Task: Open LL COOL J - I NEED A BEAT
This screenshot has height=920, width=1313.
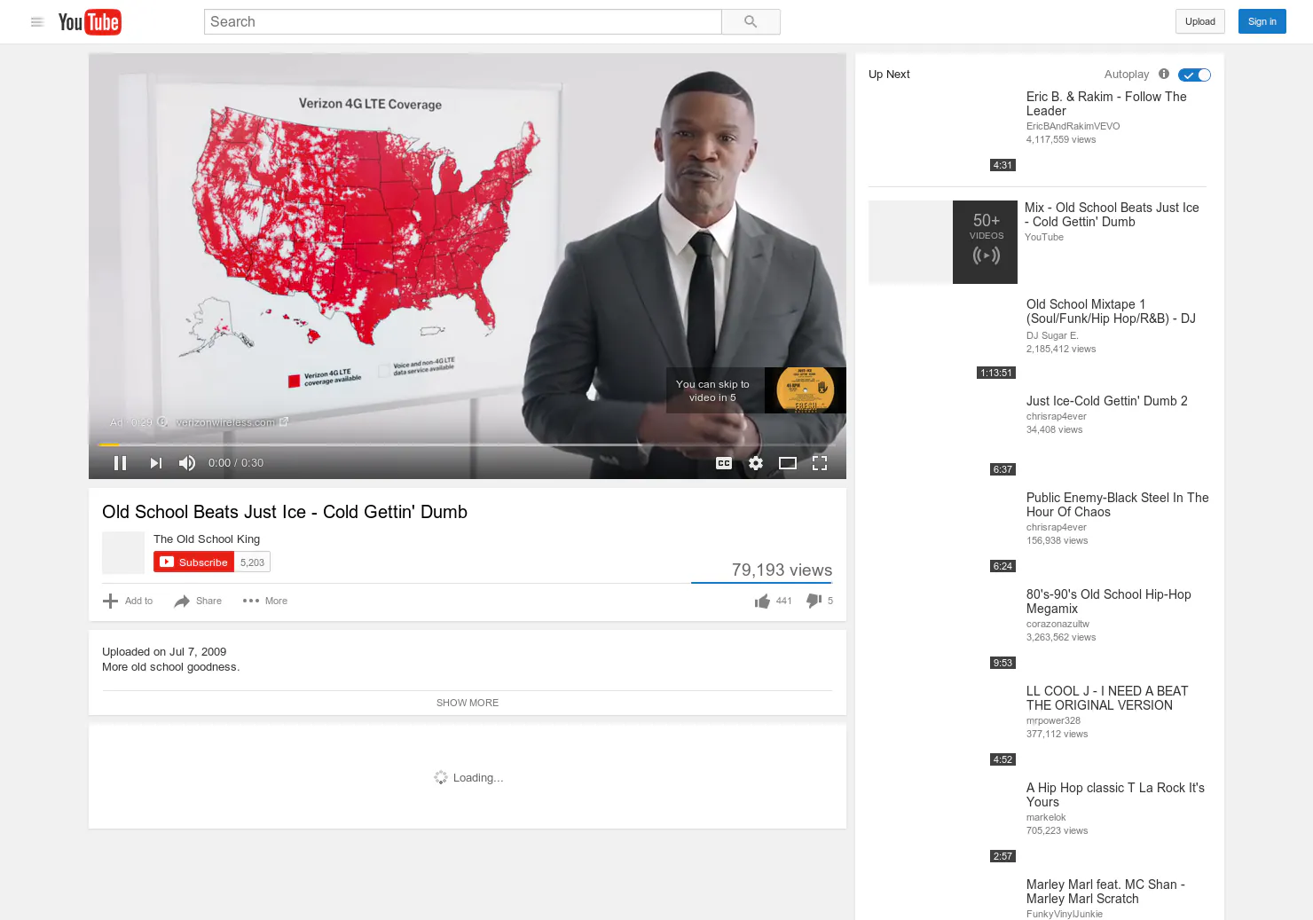Action: point(1107,698)
